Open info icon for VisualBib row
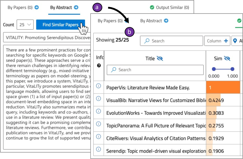 point(98,99)
